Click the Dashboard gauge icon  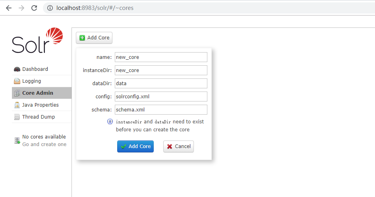click(17, 69)
